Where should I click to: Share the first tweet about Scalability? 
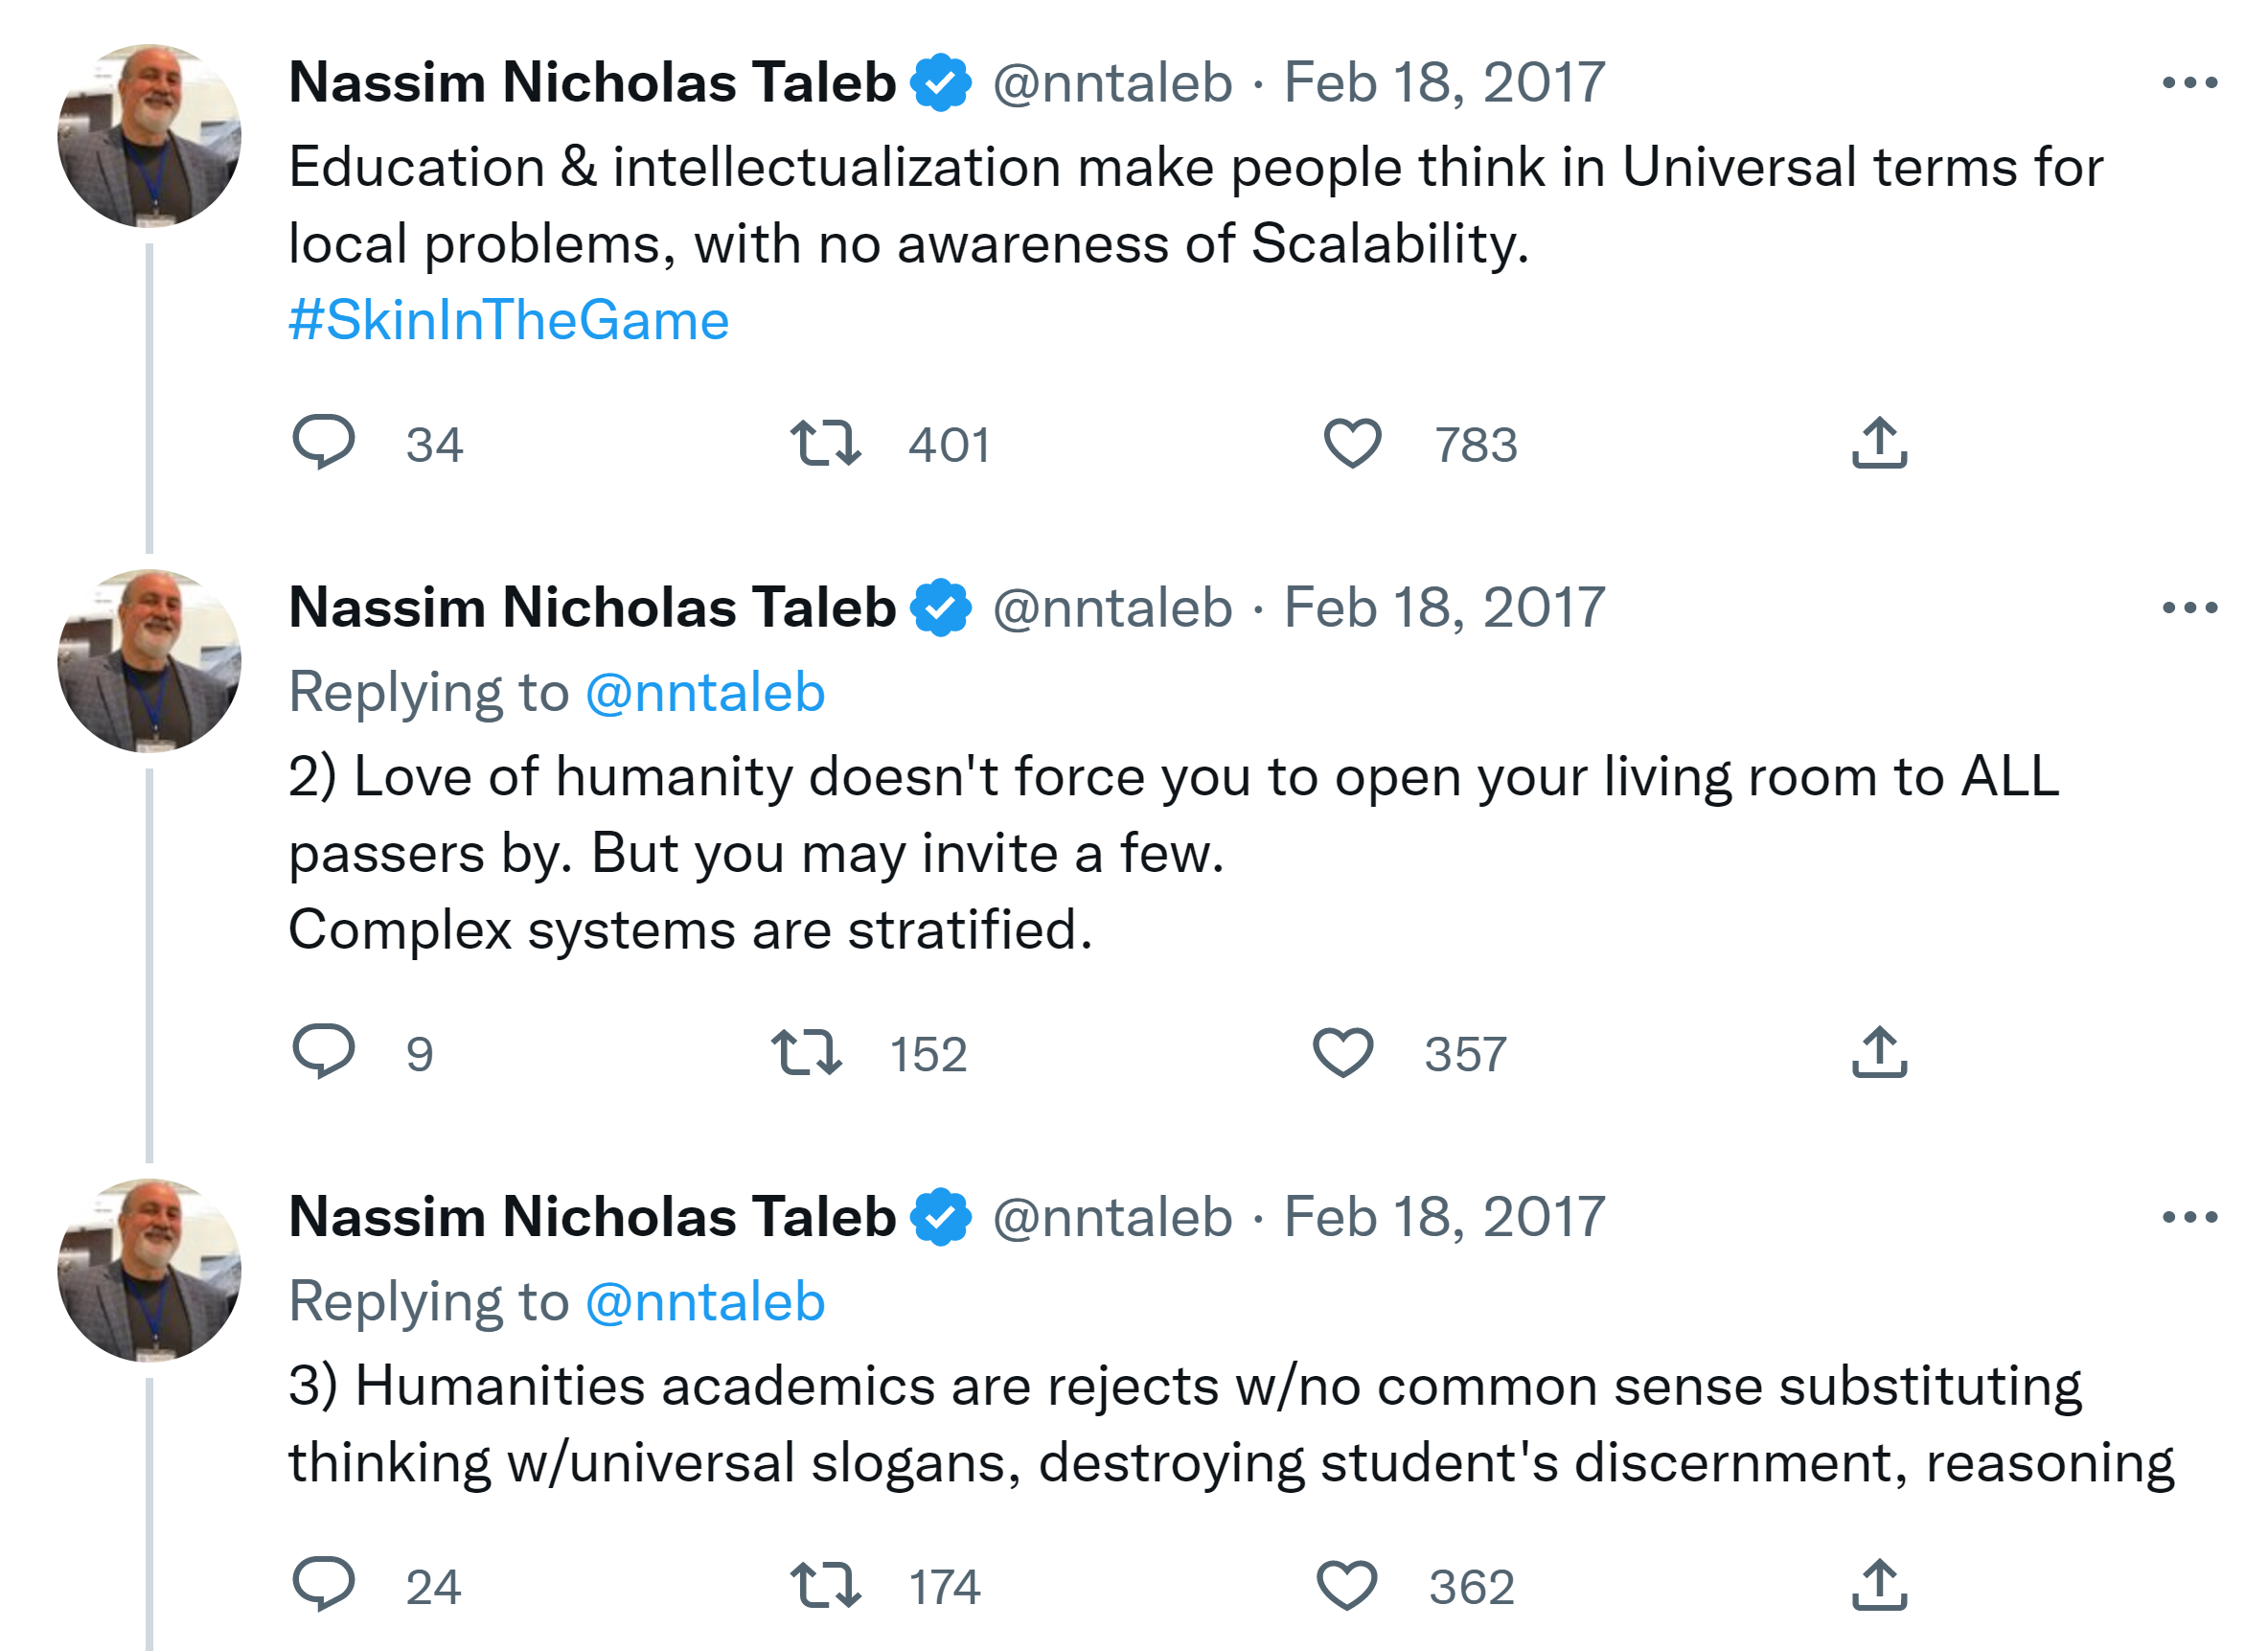point(1879,443)
